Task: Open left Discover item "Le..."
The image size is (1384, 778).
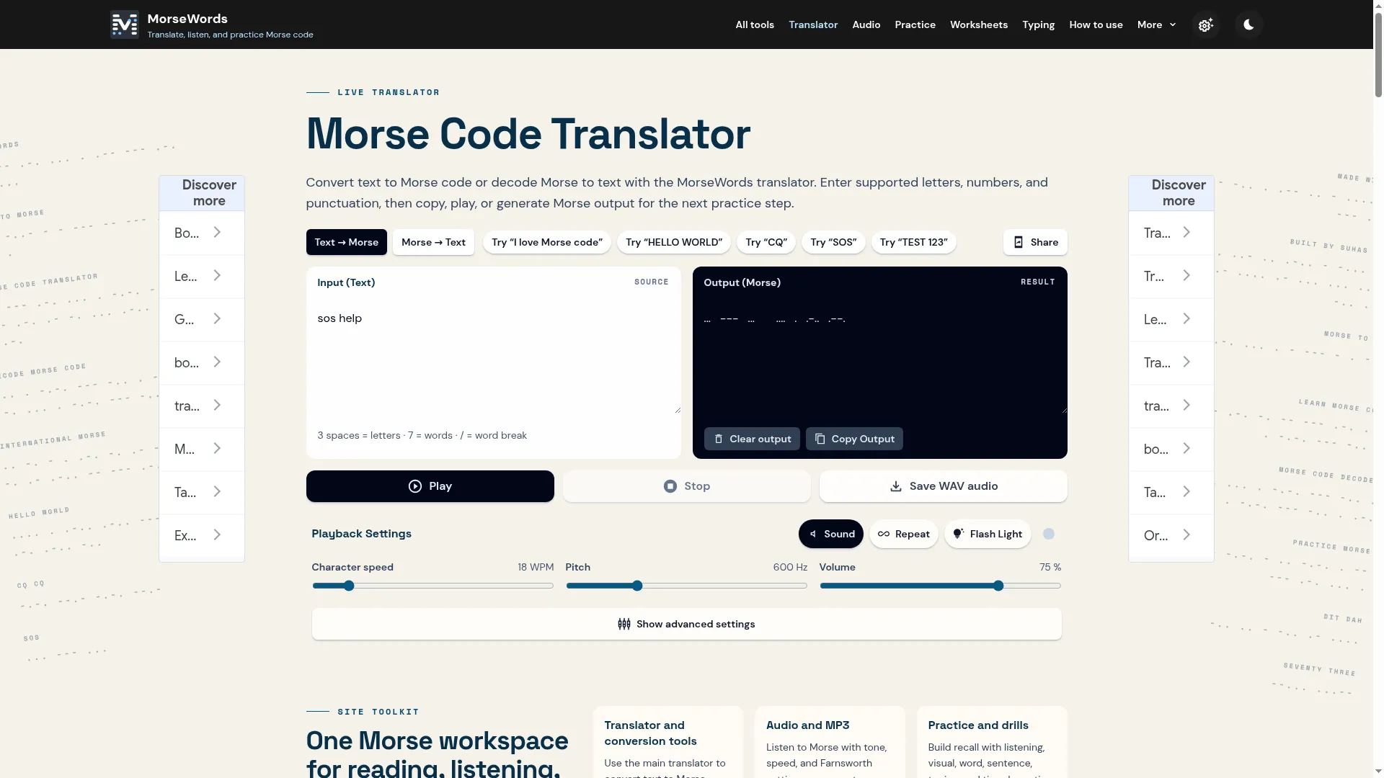Action: [201, 276]
